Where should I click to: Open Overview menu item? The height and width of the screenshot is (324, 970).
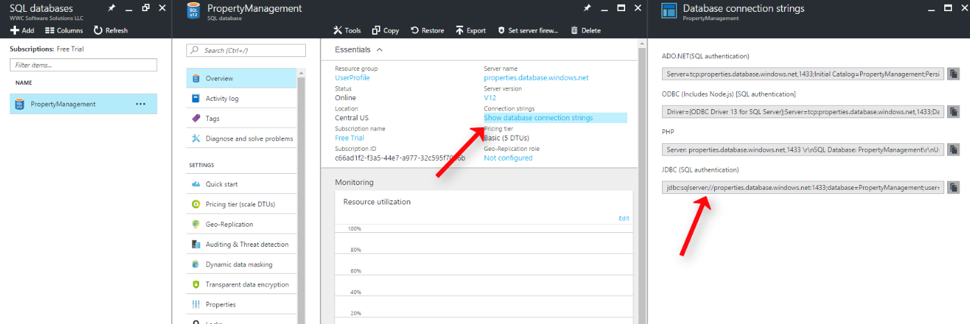click(241, 79)
